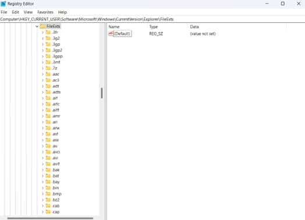Click the registry path address bar
Viewport: 305px width, 220px height.
tap(152, 19)
